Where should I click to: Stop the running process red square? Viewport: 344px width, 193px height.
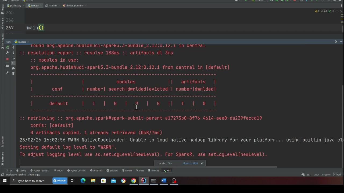click(8, 59)
